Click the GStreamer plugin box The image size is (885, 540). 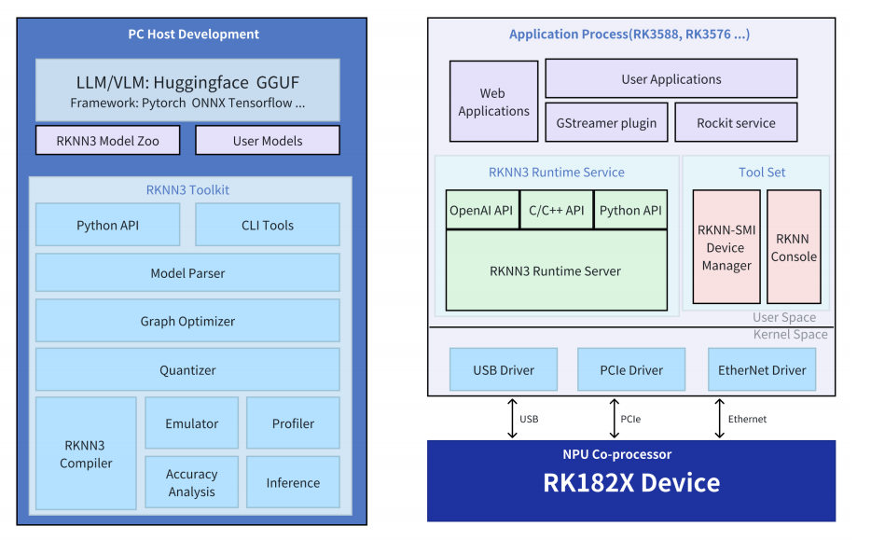(607, 122)
